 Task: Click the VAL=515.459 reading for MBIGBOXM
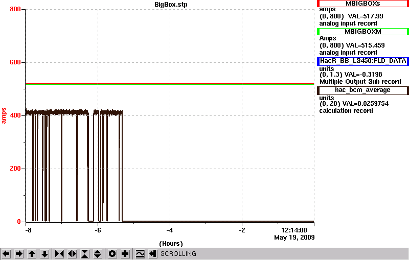[365, 45]
